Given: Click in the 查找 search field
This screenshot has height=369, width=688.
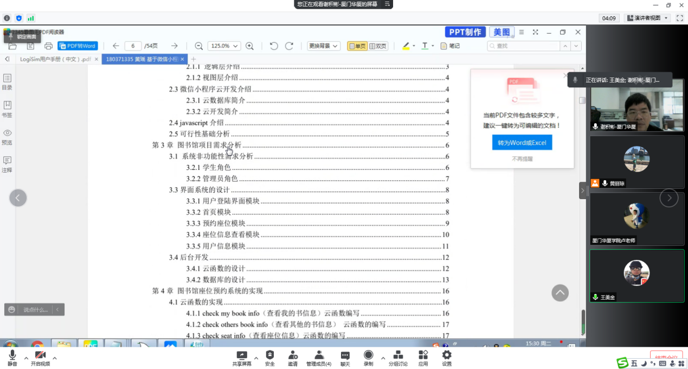Looking at the screenshot, I should click(x=528, y=46).
